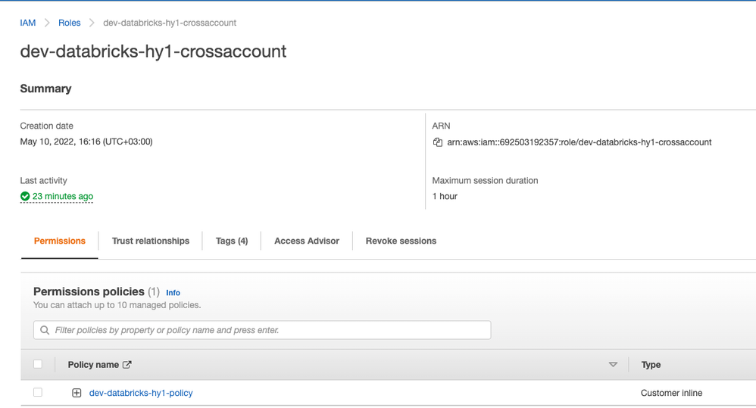Select the Access Advisor tab

pos(307,241)
